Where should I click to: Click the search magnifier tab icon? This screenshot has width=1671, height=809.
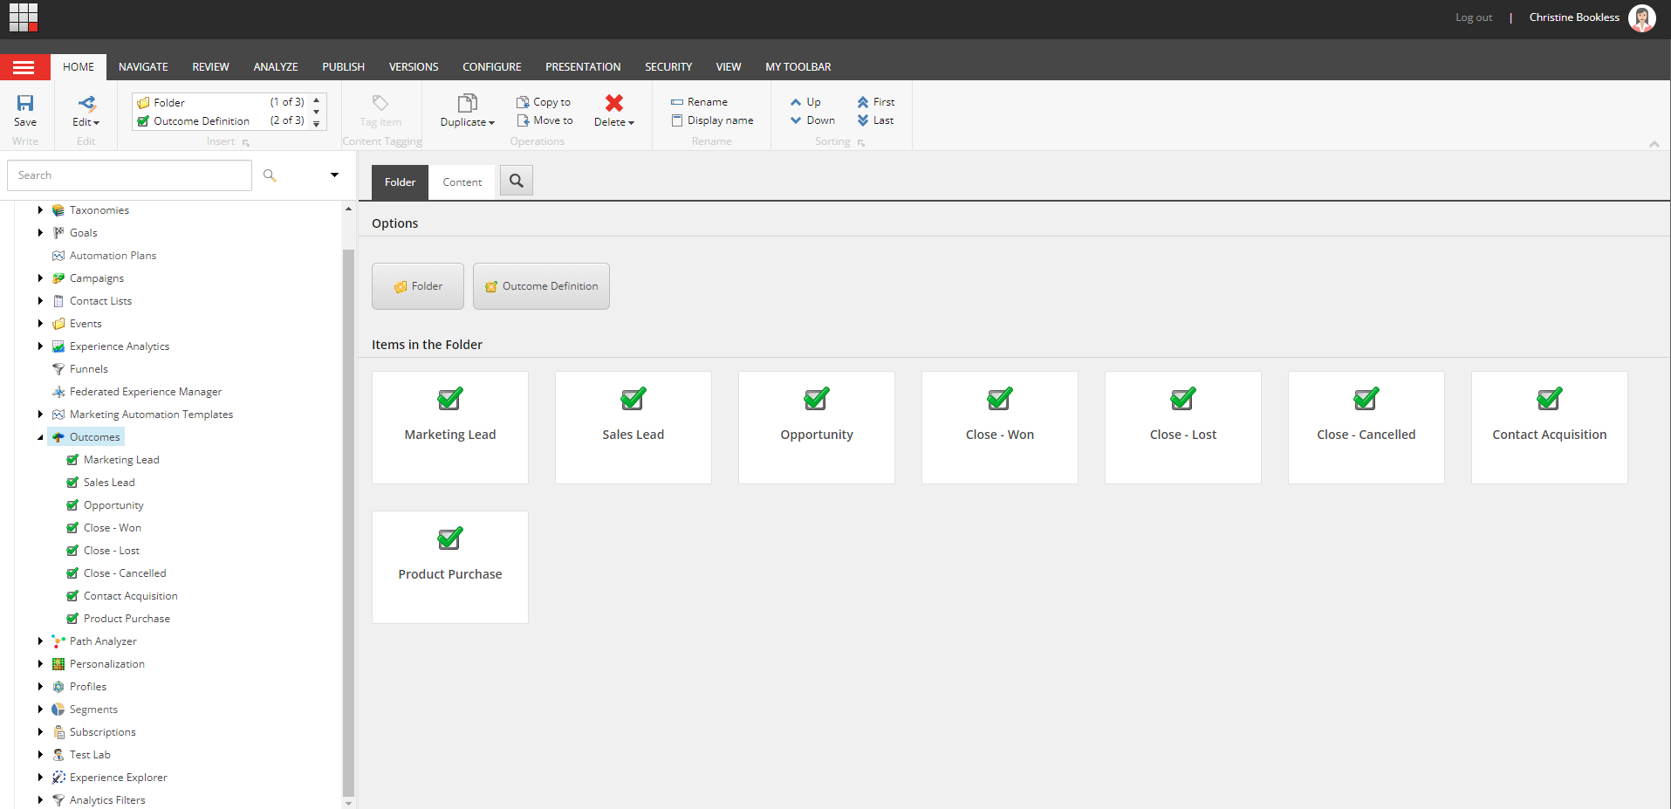click(517, 181)
